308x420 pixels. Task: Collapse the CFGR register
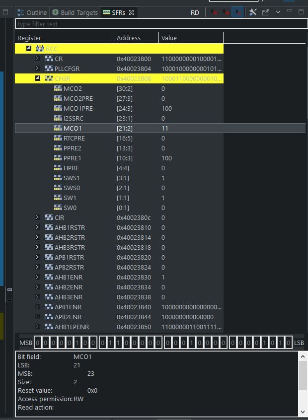tap(38, 78)
